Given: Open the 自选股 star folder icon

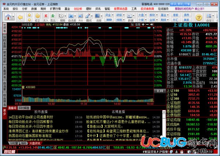Looking at the screenshot, I should (x=71, y=16).
